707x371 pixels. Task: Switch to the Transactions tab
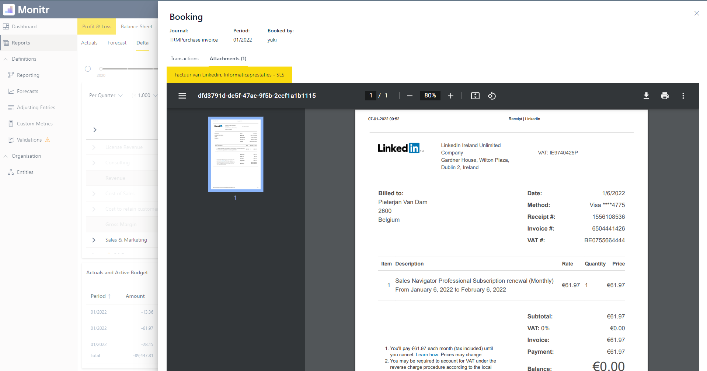click(x=184, y=58)
